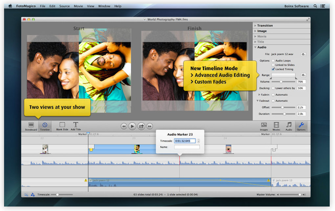Uncheck the Locked Timing checkbox

[x=273, y=69]
